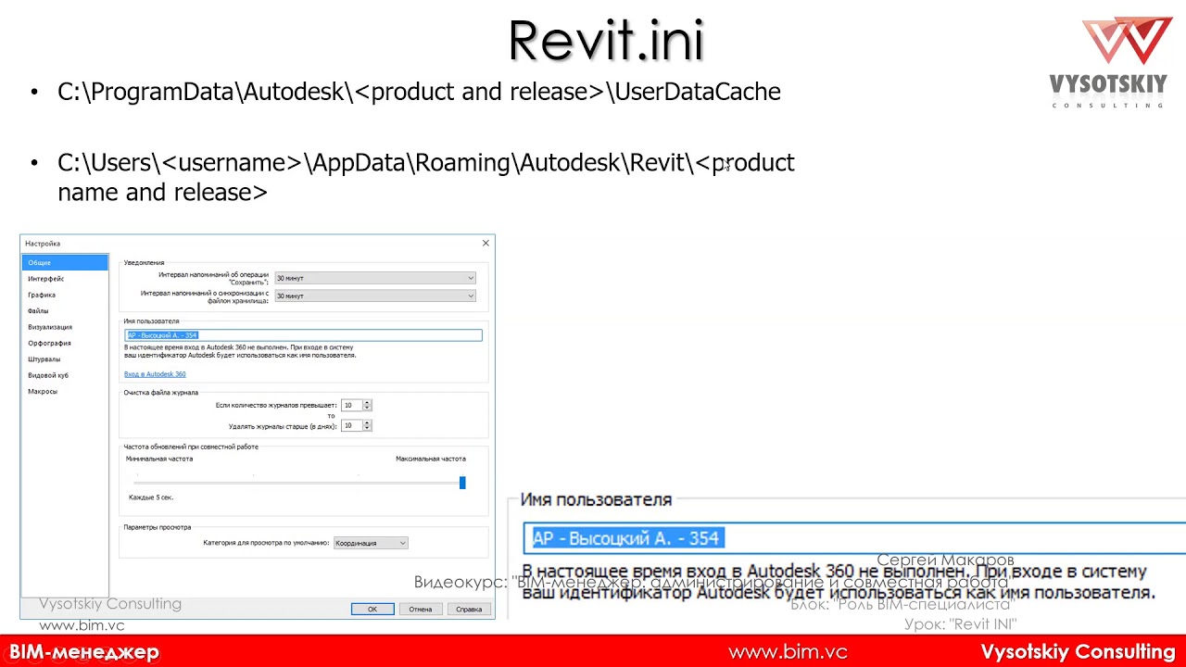Close the Настройка dialog
1186x667 pixels.
[486, 244]
